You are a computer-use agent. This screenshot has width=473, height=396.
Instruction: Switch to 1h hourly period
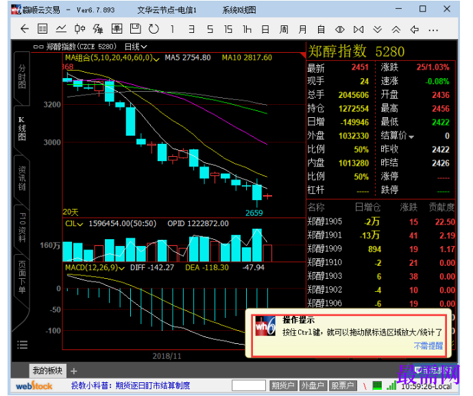click(x=247, y=29)
